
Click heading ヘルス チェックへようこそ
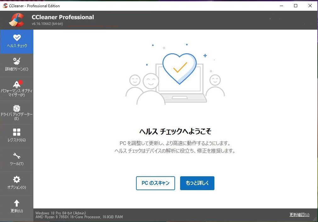[175, 131]
